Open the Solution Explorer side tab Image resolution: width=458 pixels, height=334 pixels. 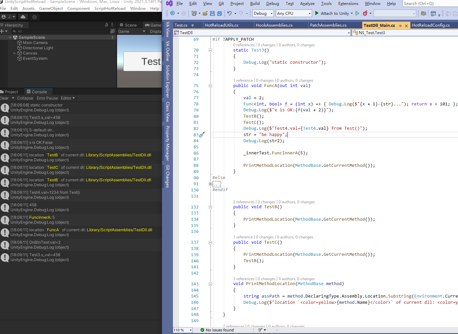tap(168, 81)
